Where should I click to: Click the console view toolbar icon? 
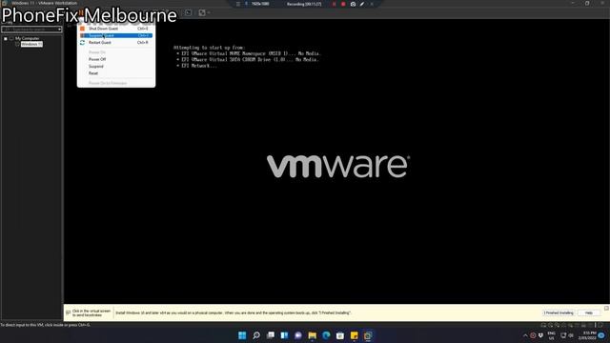189,12
